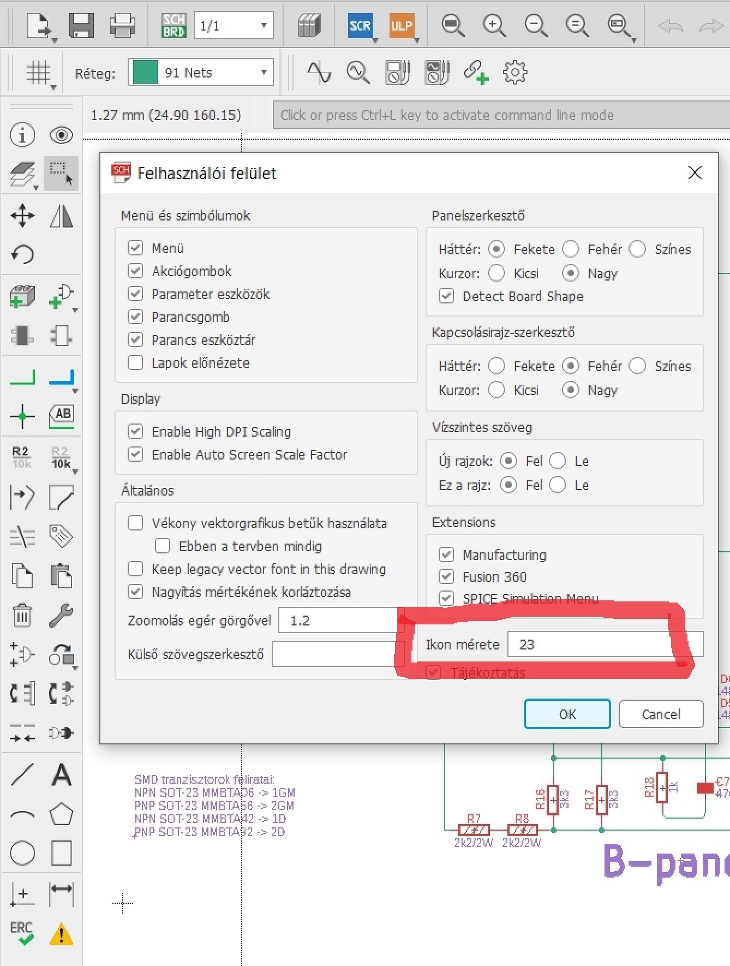Uncheck the Manufacturing extension checkbox
Screen dimensions: 730x966
pos(446,554)
